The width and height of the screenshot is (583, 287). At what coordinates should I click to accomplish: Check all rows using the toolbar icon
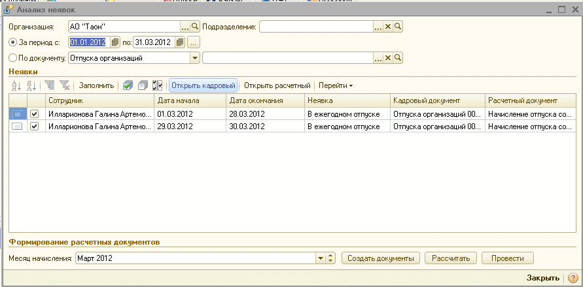coord(128,85)
